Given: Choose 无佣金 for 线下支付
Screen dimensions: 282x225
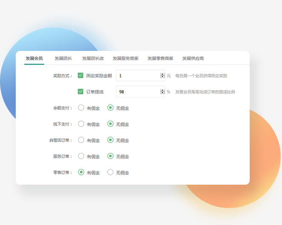Looking at the screenshot, I should (x=110, y=124).
